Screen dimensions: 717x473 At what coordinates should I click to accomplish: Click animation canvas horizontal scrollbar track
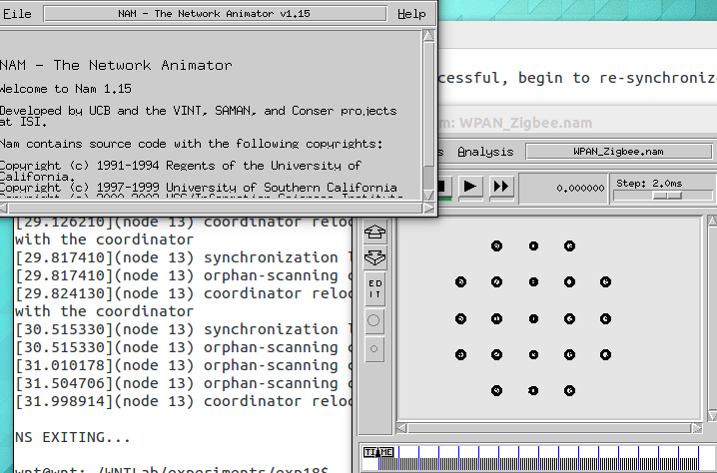(549, 428)
